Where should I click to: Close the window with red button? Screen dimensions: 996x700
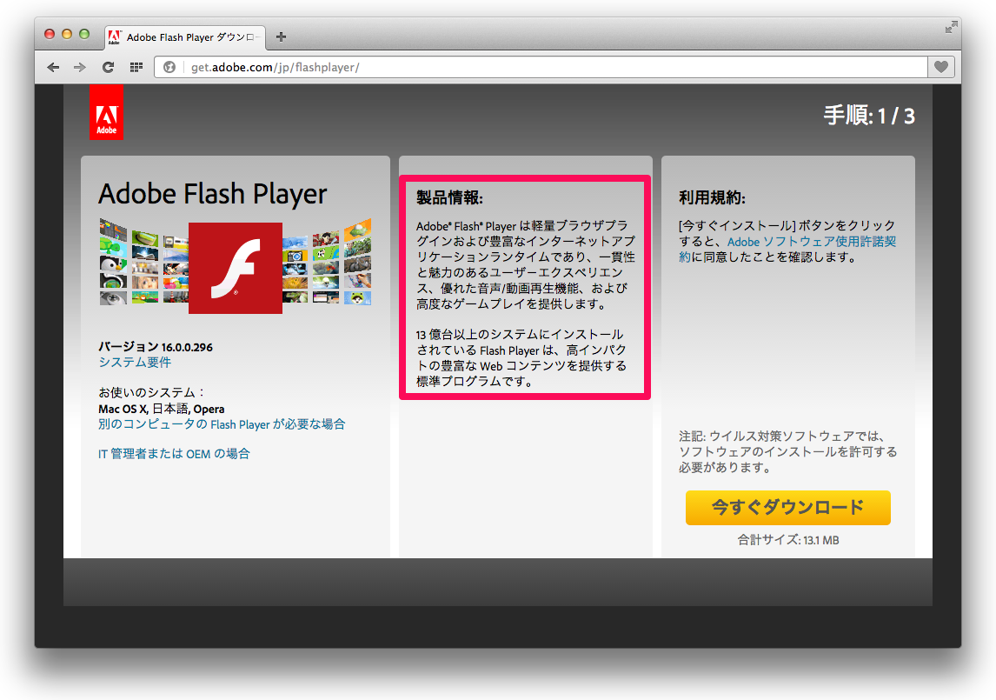(x=50, y=34)
